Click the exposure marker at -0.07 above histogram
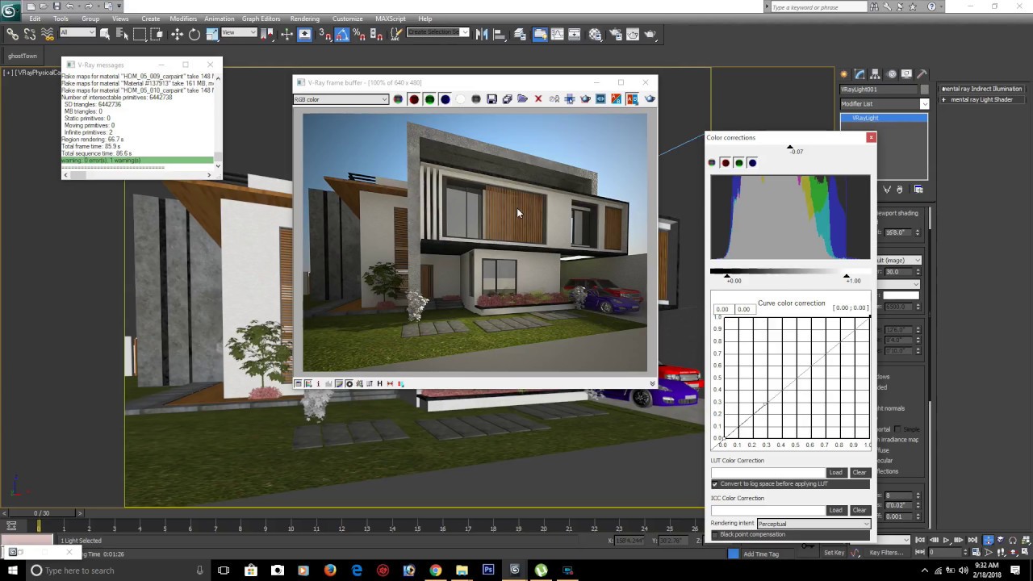This screenshot has width=1033, height=581. point(790,147)
